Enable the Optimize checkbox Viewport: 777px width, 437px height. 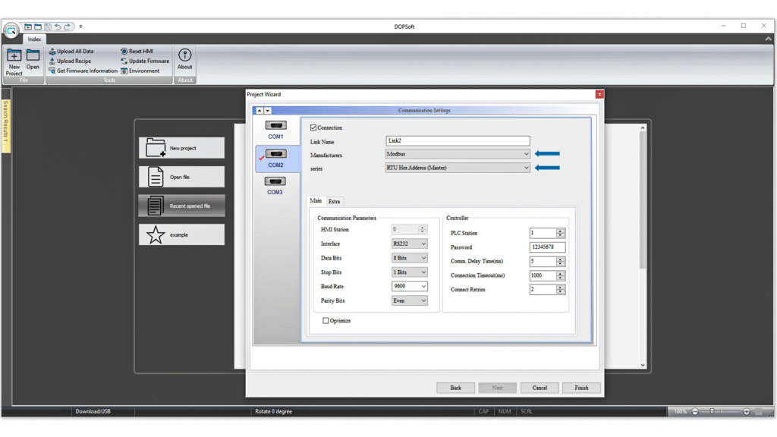326,321
